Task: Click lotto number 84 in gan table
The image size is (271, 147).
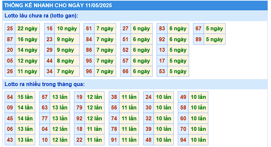Action: 89,39
